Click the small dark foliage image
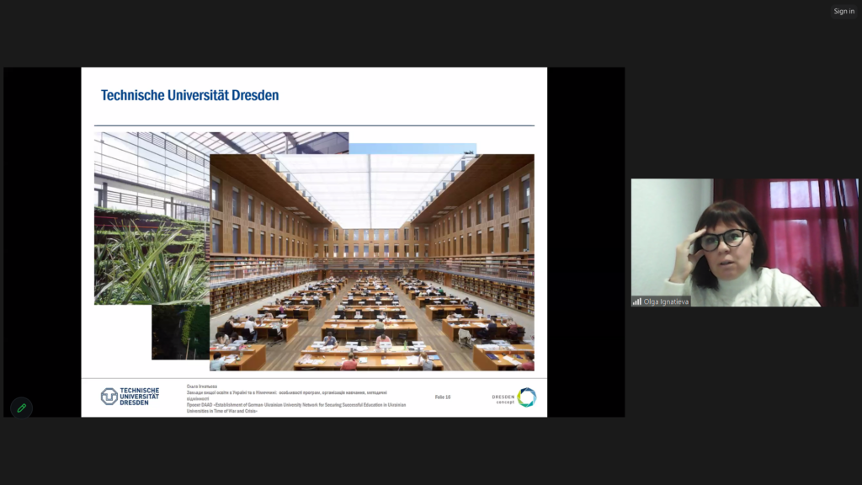Screen dimensions: 862x485 [x=179, y=333]
